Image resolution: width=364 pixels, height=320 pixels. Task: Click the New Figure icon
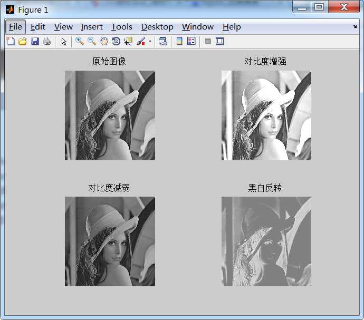pyautogui.click(x=11, y=41)
